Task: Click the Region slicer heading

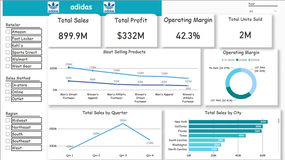Action: [12, 114]
